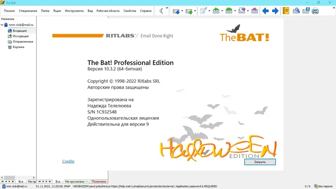Go to last message-list tab arrow
This screenshot has height=189, width=336.
(x=50, y=181)
